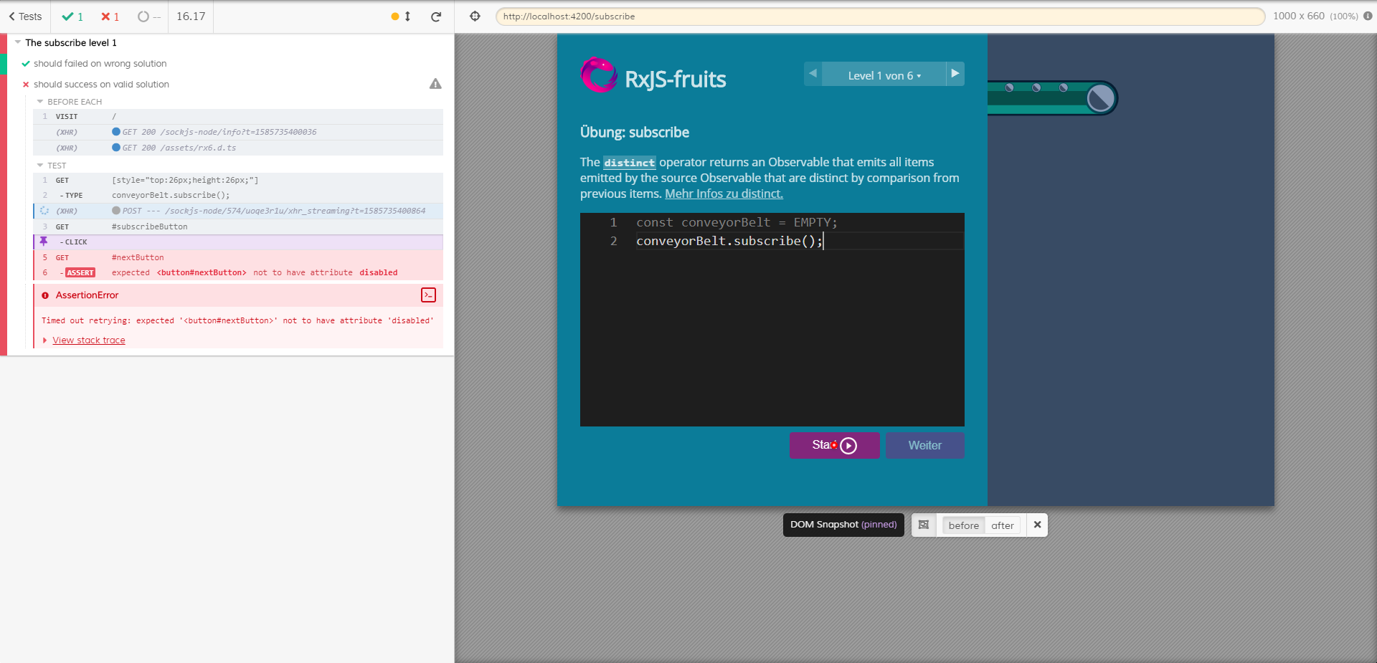Viewport: 1377px width, 663px height.
Task: Select the POST xhr_streaming request row
Action: click(x=238, y=211)
